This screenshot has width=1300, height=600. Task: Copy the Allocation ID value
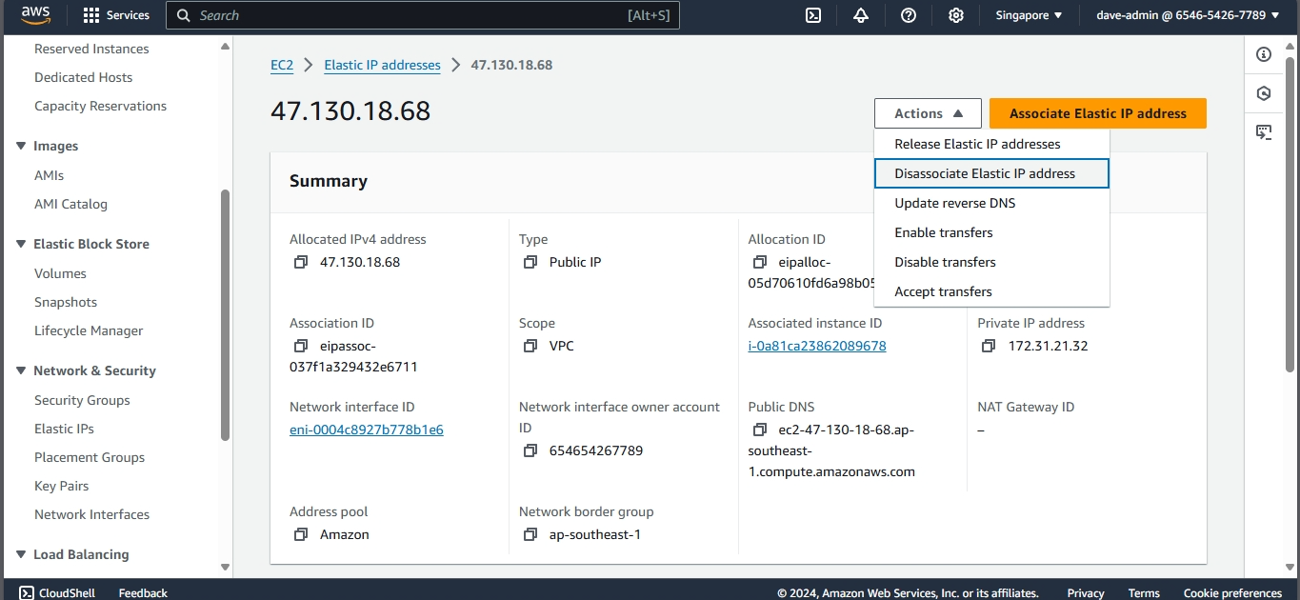point(760,262)
